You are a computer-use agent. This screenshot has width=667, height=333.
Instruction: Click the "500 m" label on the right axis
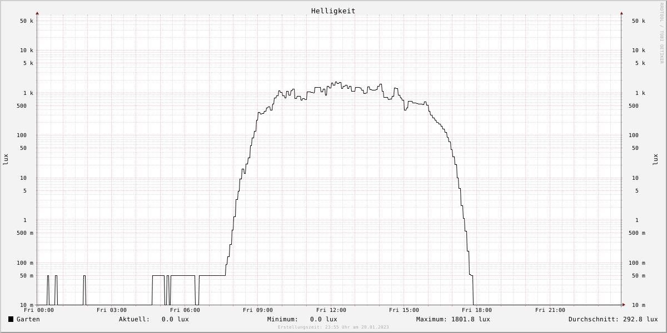pos(637,233)
